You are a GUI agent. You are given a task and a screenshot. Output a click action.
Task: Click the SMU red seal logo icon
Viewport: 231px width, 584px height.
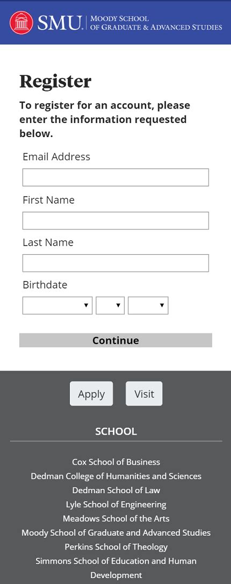pos(21,23)
